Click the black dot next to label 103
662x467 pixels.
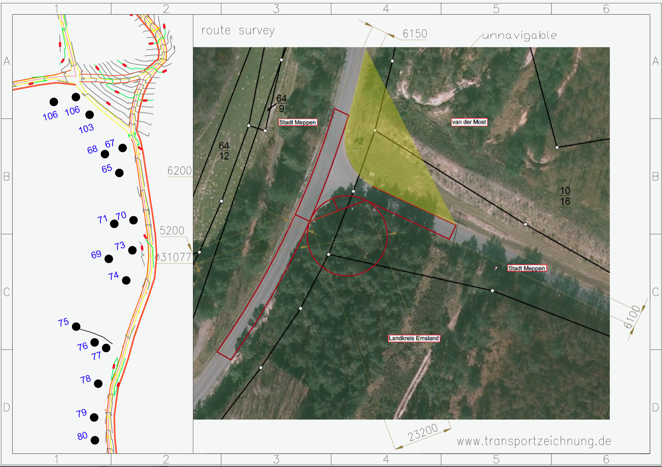click(90, 115)
